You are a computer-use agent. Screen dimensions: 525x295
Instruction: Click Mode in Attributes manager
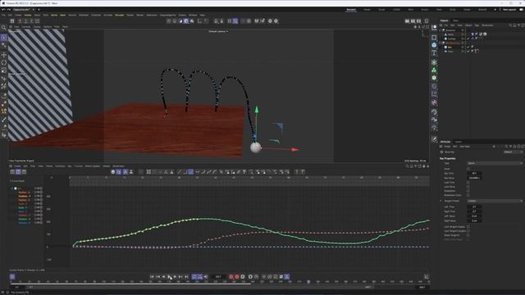[447, 147]
